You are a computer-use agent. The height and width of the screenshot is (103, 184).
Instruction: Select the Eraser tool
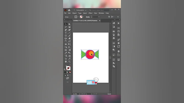click(x=70, y=38)
